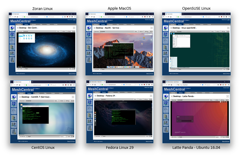Open My Devices icon in CentOS 7 window sidebar
The width and height of the screenshot is (240, 157).
tap(14, 97)
